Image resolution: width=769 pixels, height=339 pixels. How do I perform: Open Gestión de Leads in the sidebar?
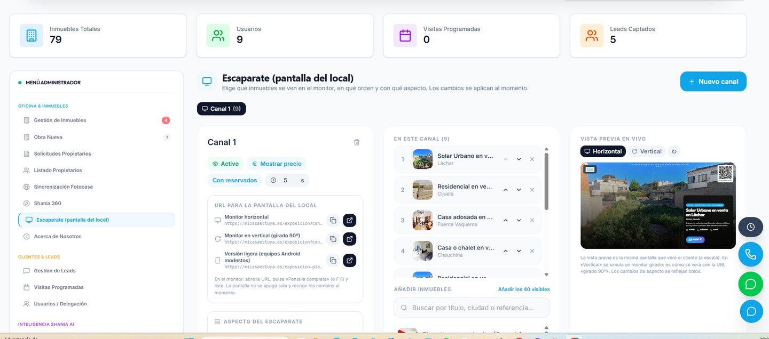97,271
